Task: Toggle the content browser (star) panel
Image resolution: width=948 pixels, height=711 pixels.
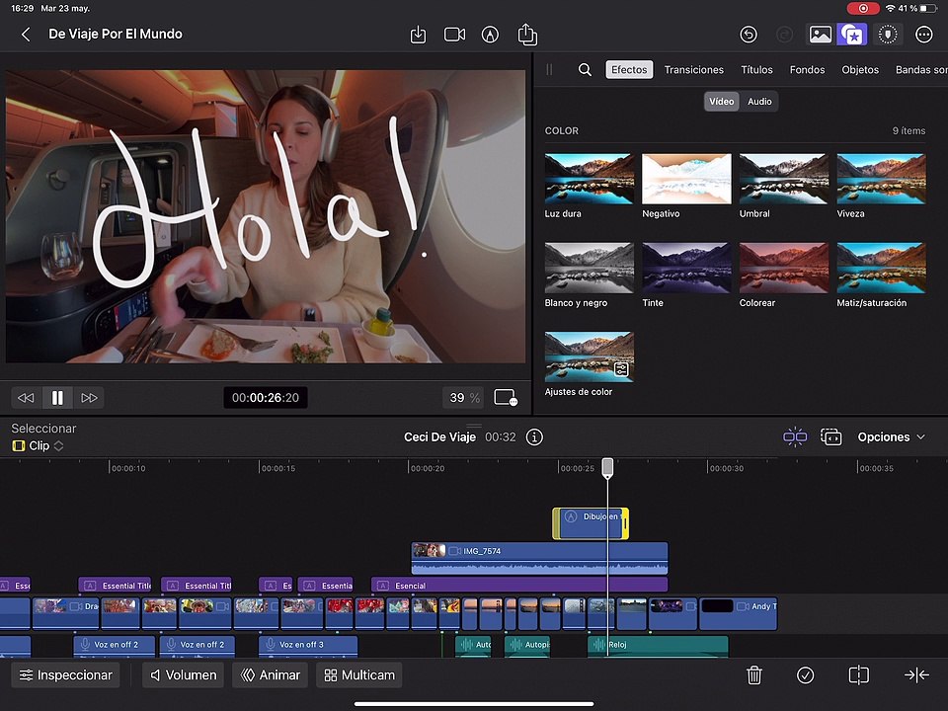Action: [x=852, y=35]
